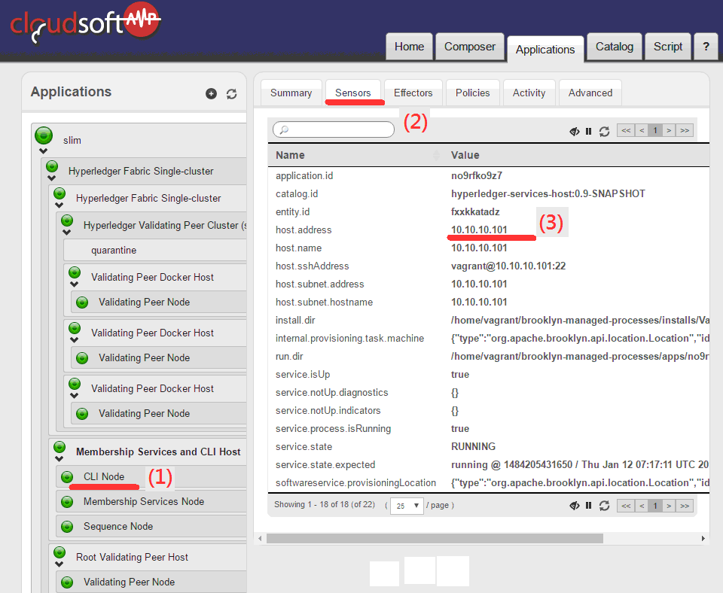
Task: Go to last page in bottom pager
Action: pos(685,506)
